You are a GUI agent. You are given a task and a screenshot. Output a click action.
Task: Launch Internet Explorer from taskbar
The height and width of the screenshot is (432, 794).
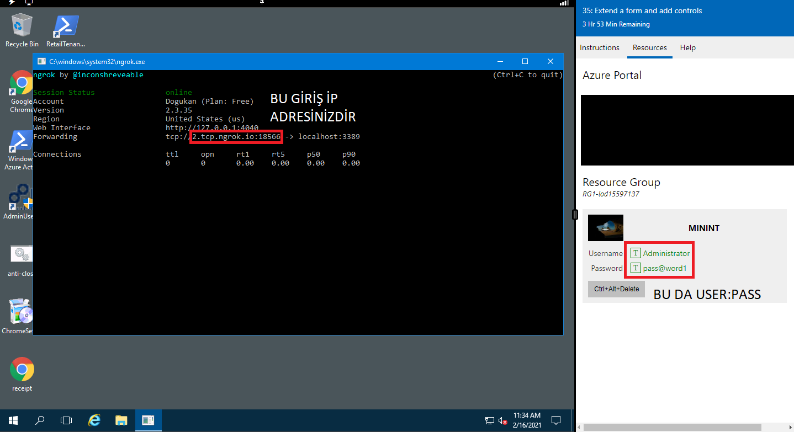[x=94, y=420]
